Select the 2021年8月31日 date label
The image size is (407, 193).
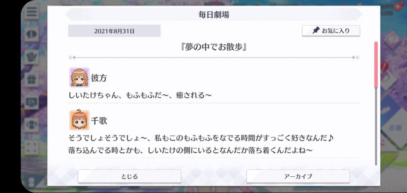pos(114,31)
